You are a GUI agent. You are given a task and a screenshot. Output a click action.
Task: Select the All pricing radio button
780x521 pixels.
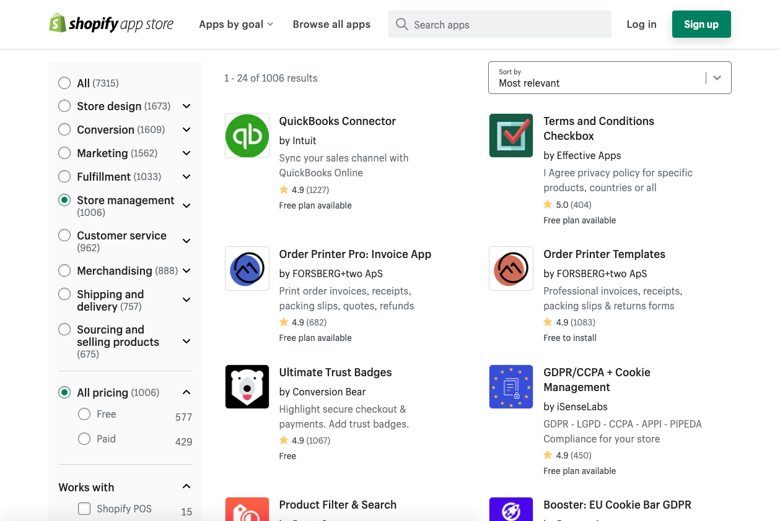coord(64,392)
